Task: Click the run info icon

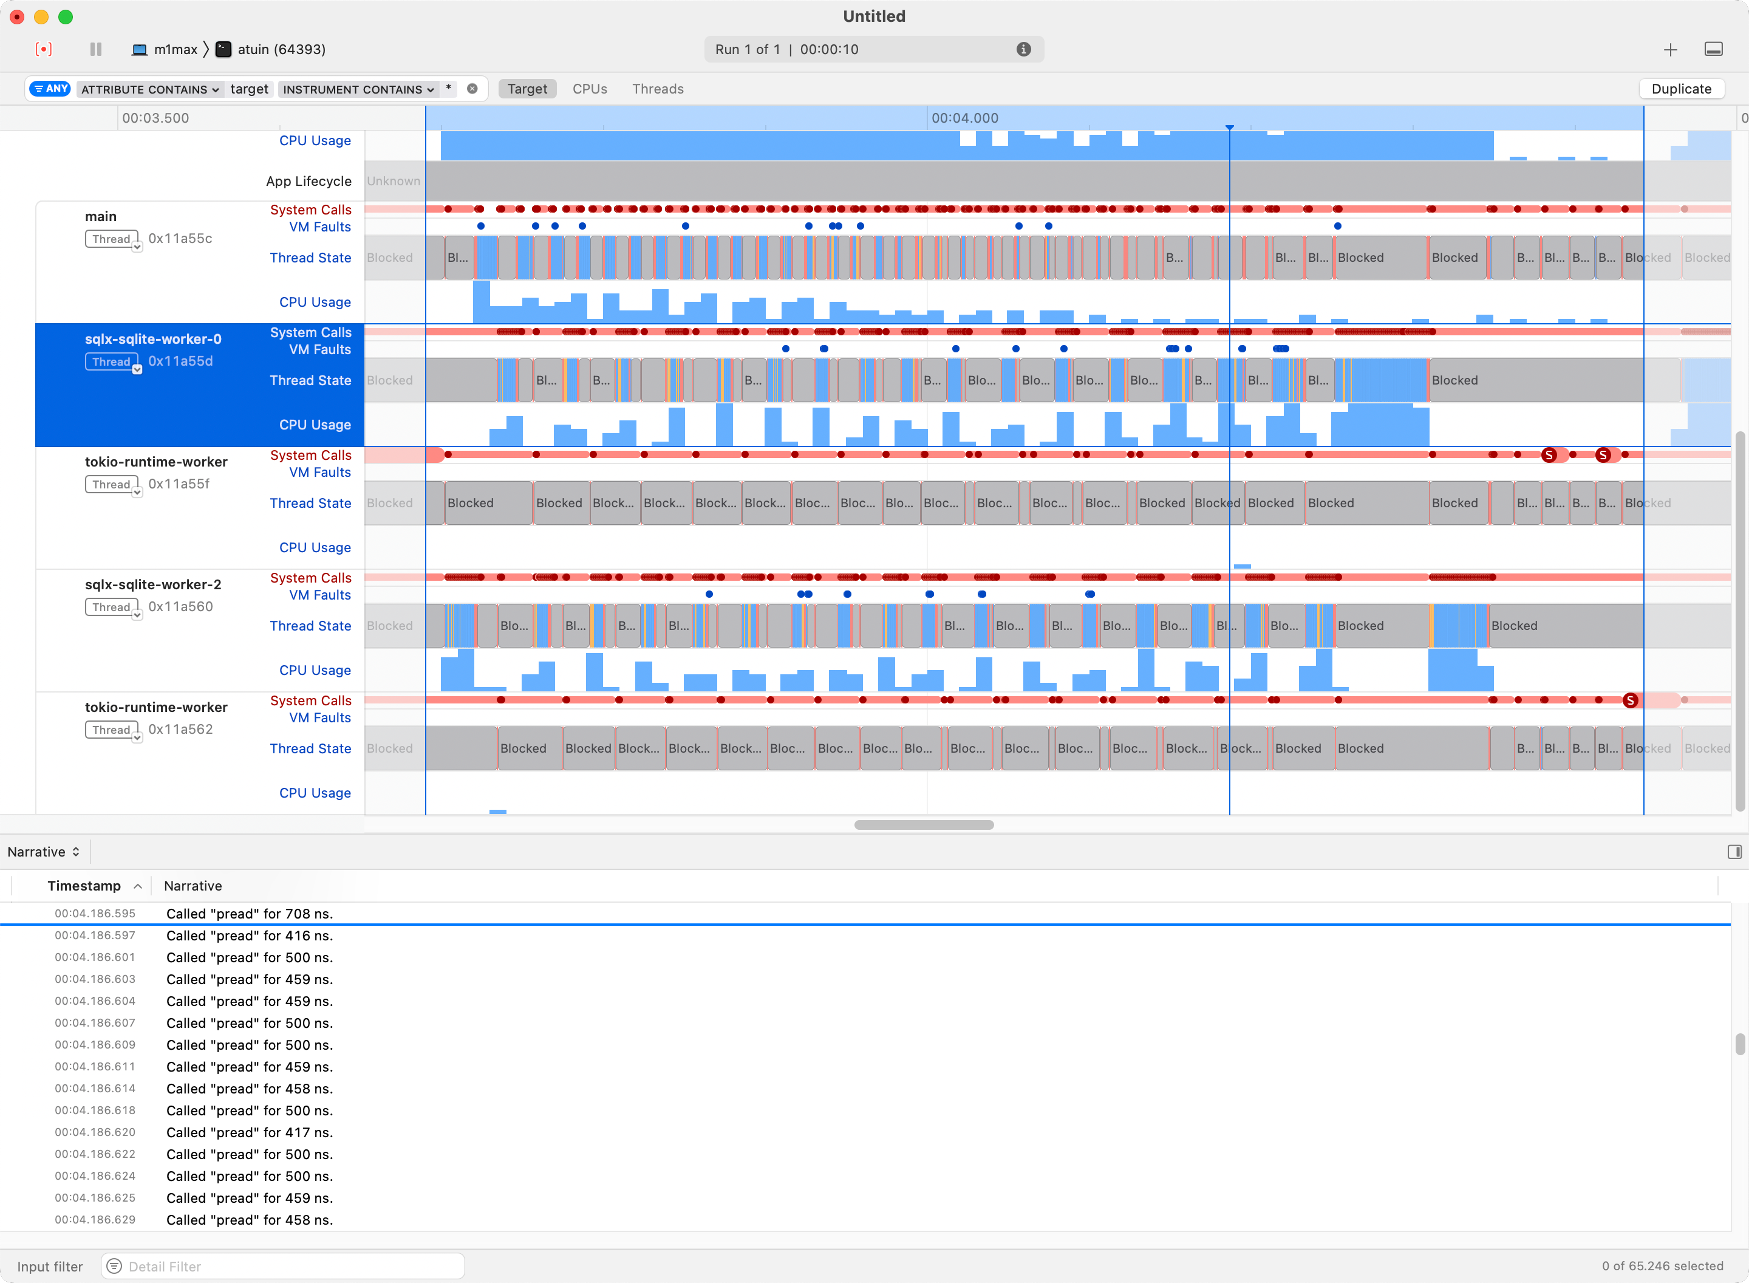Action: [1023, 49]
